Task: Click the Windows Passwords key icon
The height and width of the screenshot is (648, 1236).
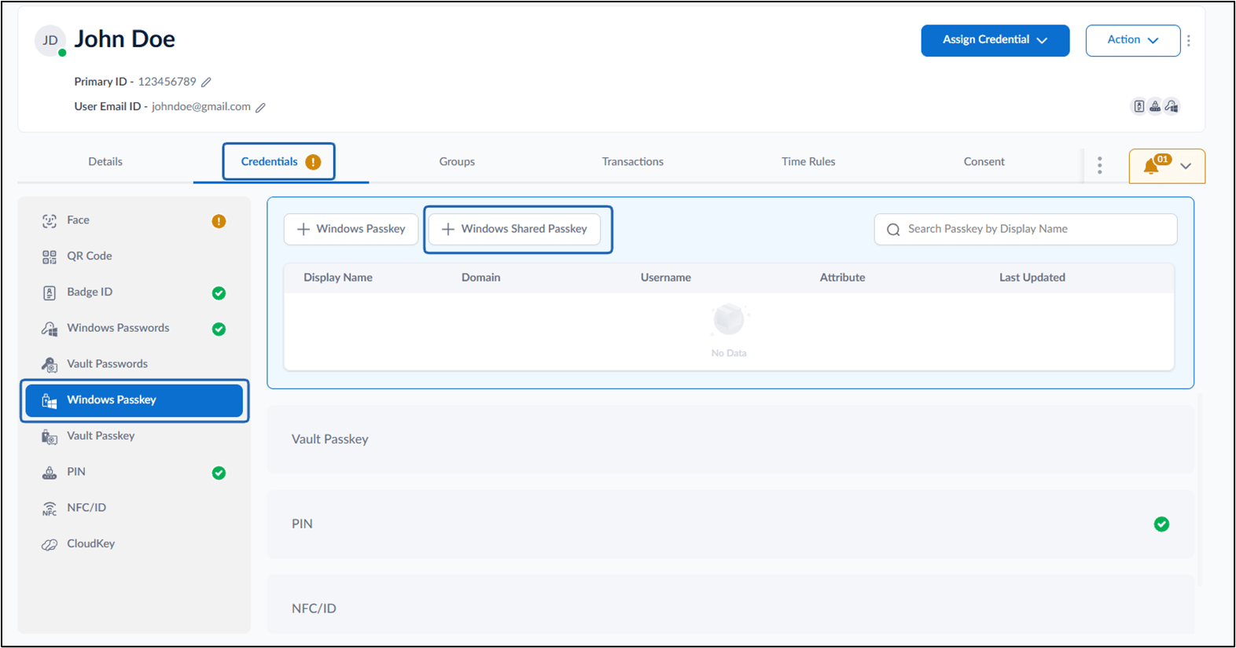Action: (x=50, y=329)
